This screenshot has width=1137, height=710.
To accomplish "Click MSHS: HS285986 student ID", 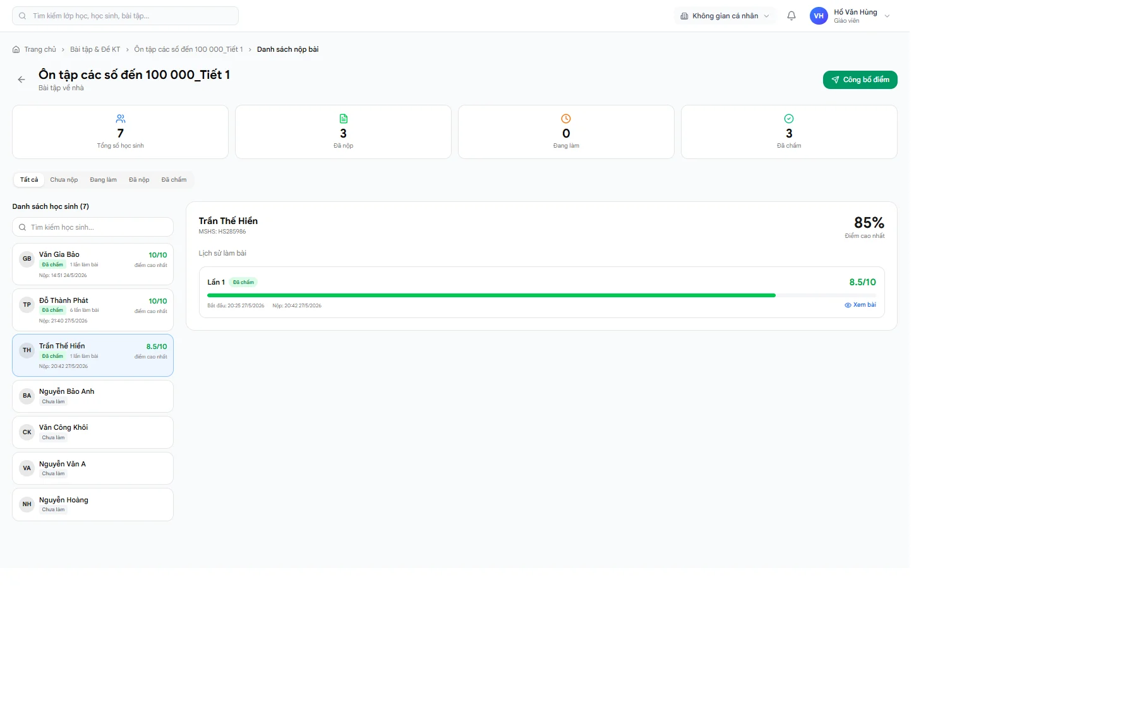I will click(222, 232).
